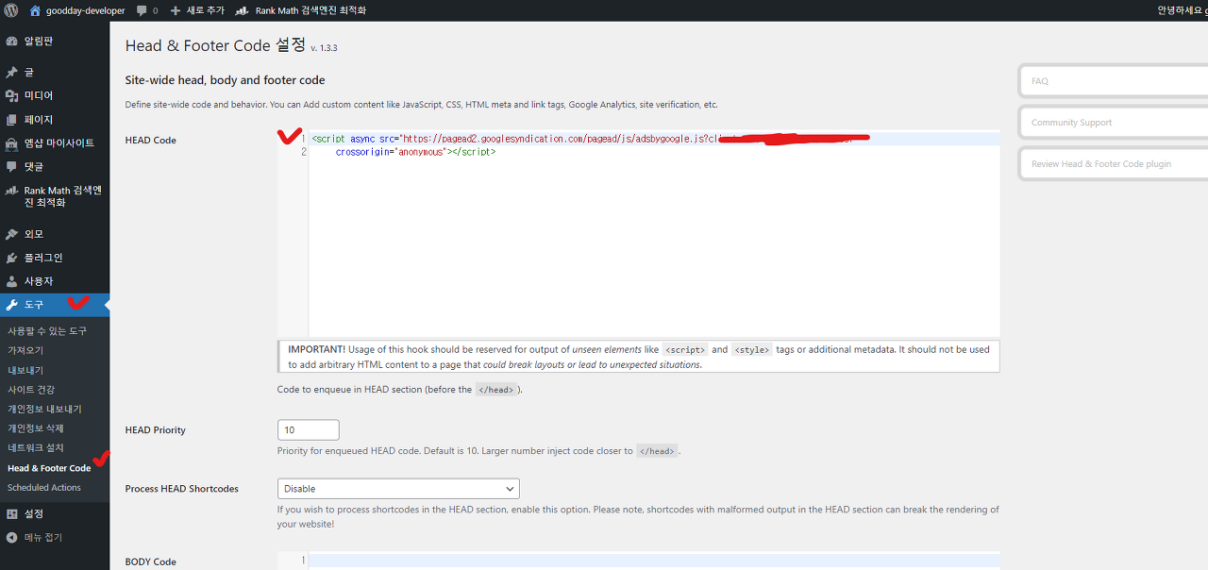Click the Process HEAD Shortcodes label

[182, 489]
